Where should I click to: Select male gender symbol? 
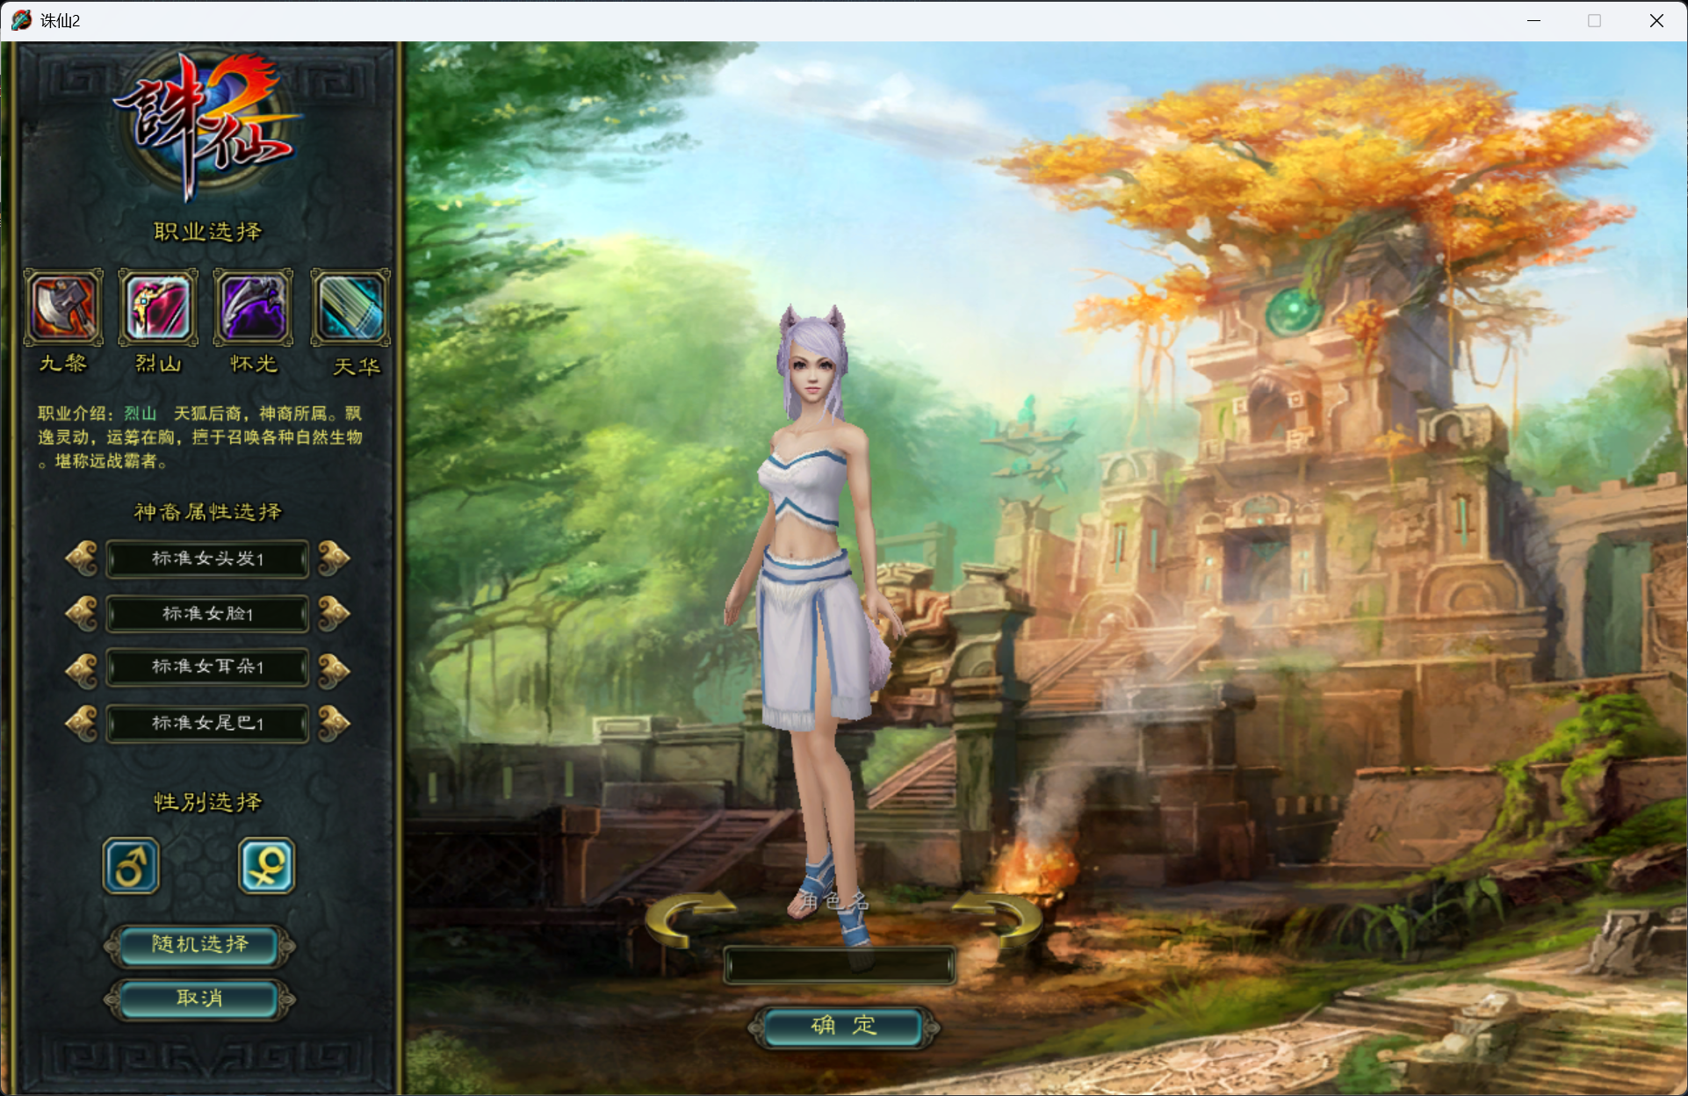pyautogui.click(x=131, y=866)
